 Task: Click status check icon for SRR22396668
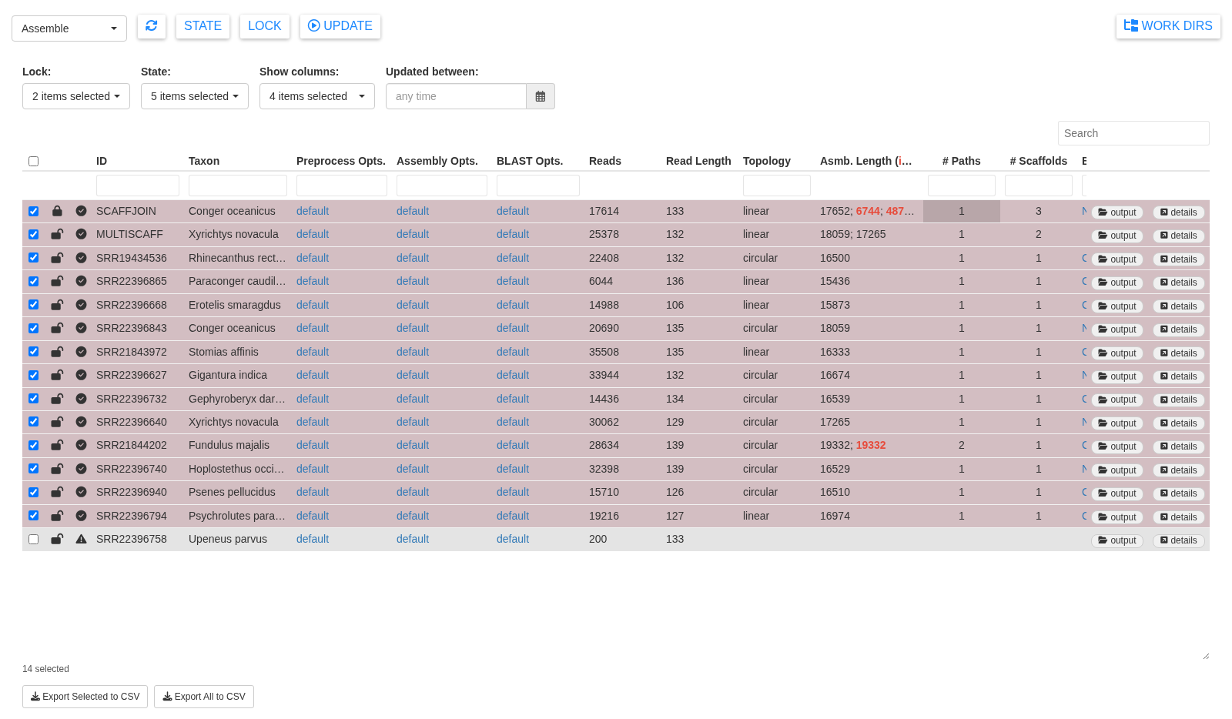pyautogui.click(x=81, y=305)
